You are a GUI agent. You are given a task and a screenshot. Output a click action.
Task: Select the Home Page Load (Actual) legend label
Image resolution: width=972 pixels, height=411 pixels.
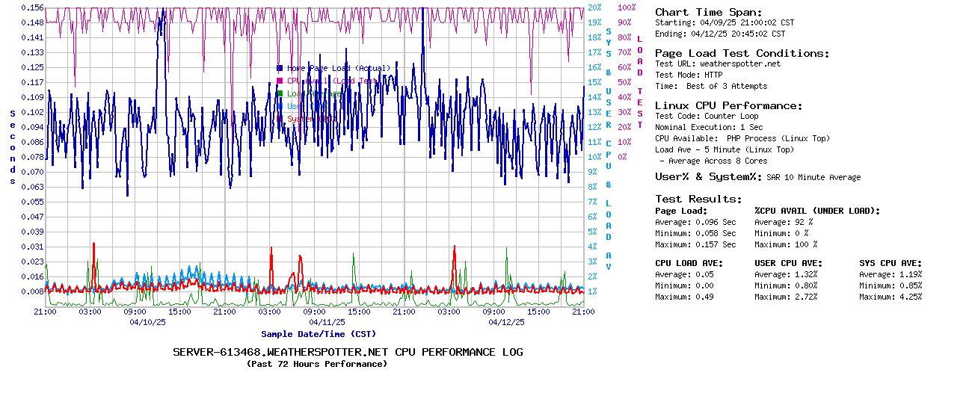[x=338, y=68]
